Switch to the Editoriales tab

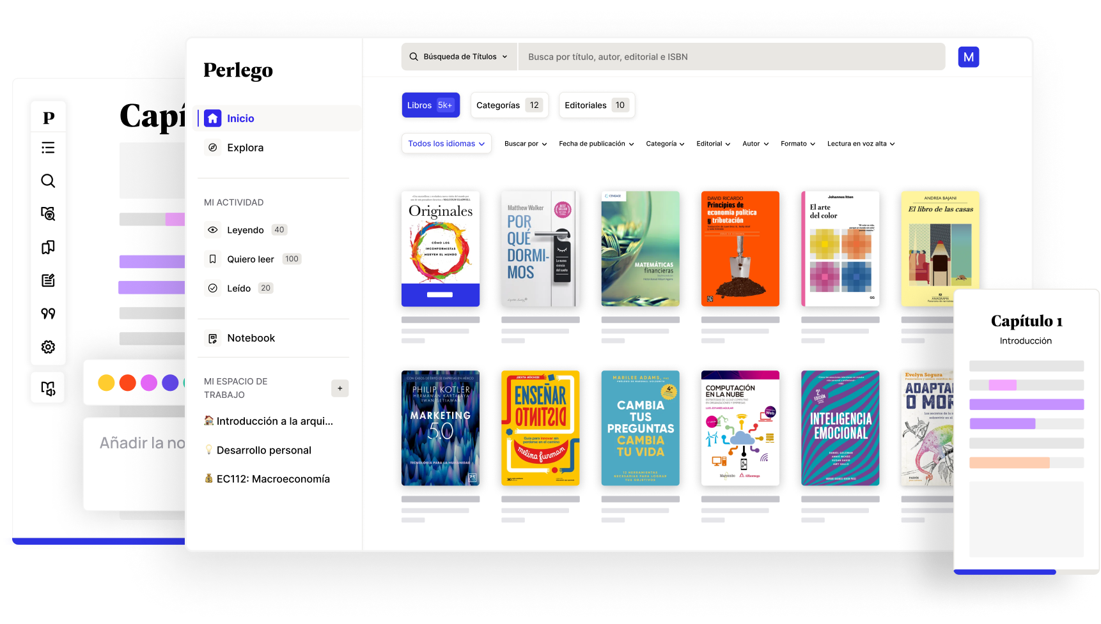coord(596,105)
